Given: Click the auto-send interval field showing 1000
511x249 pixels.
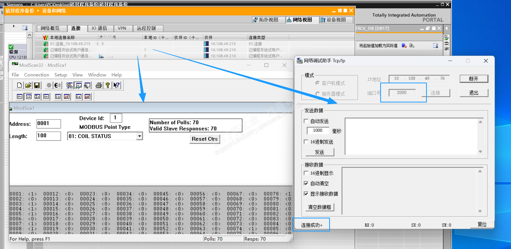Looking at the screenshot, I should point(318,130).
